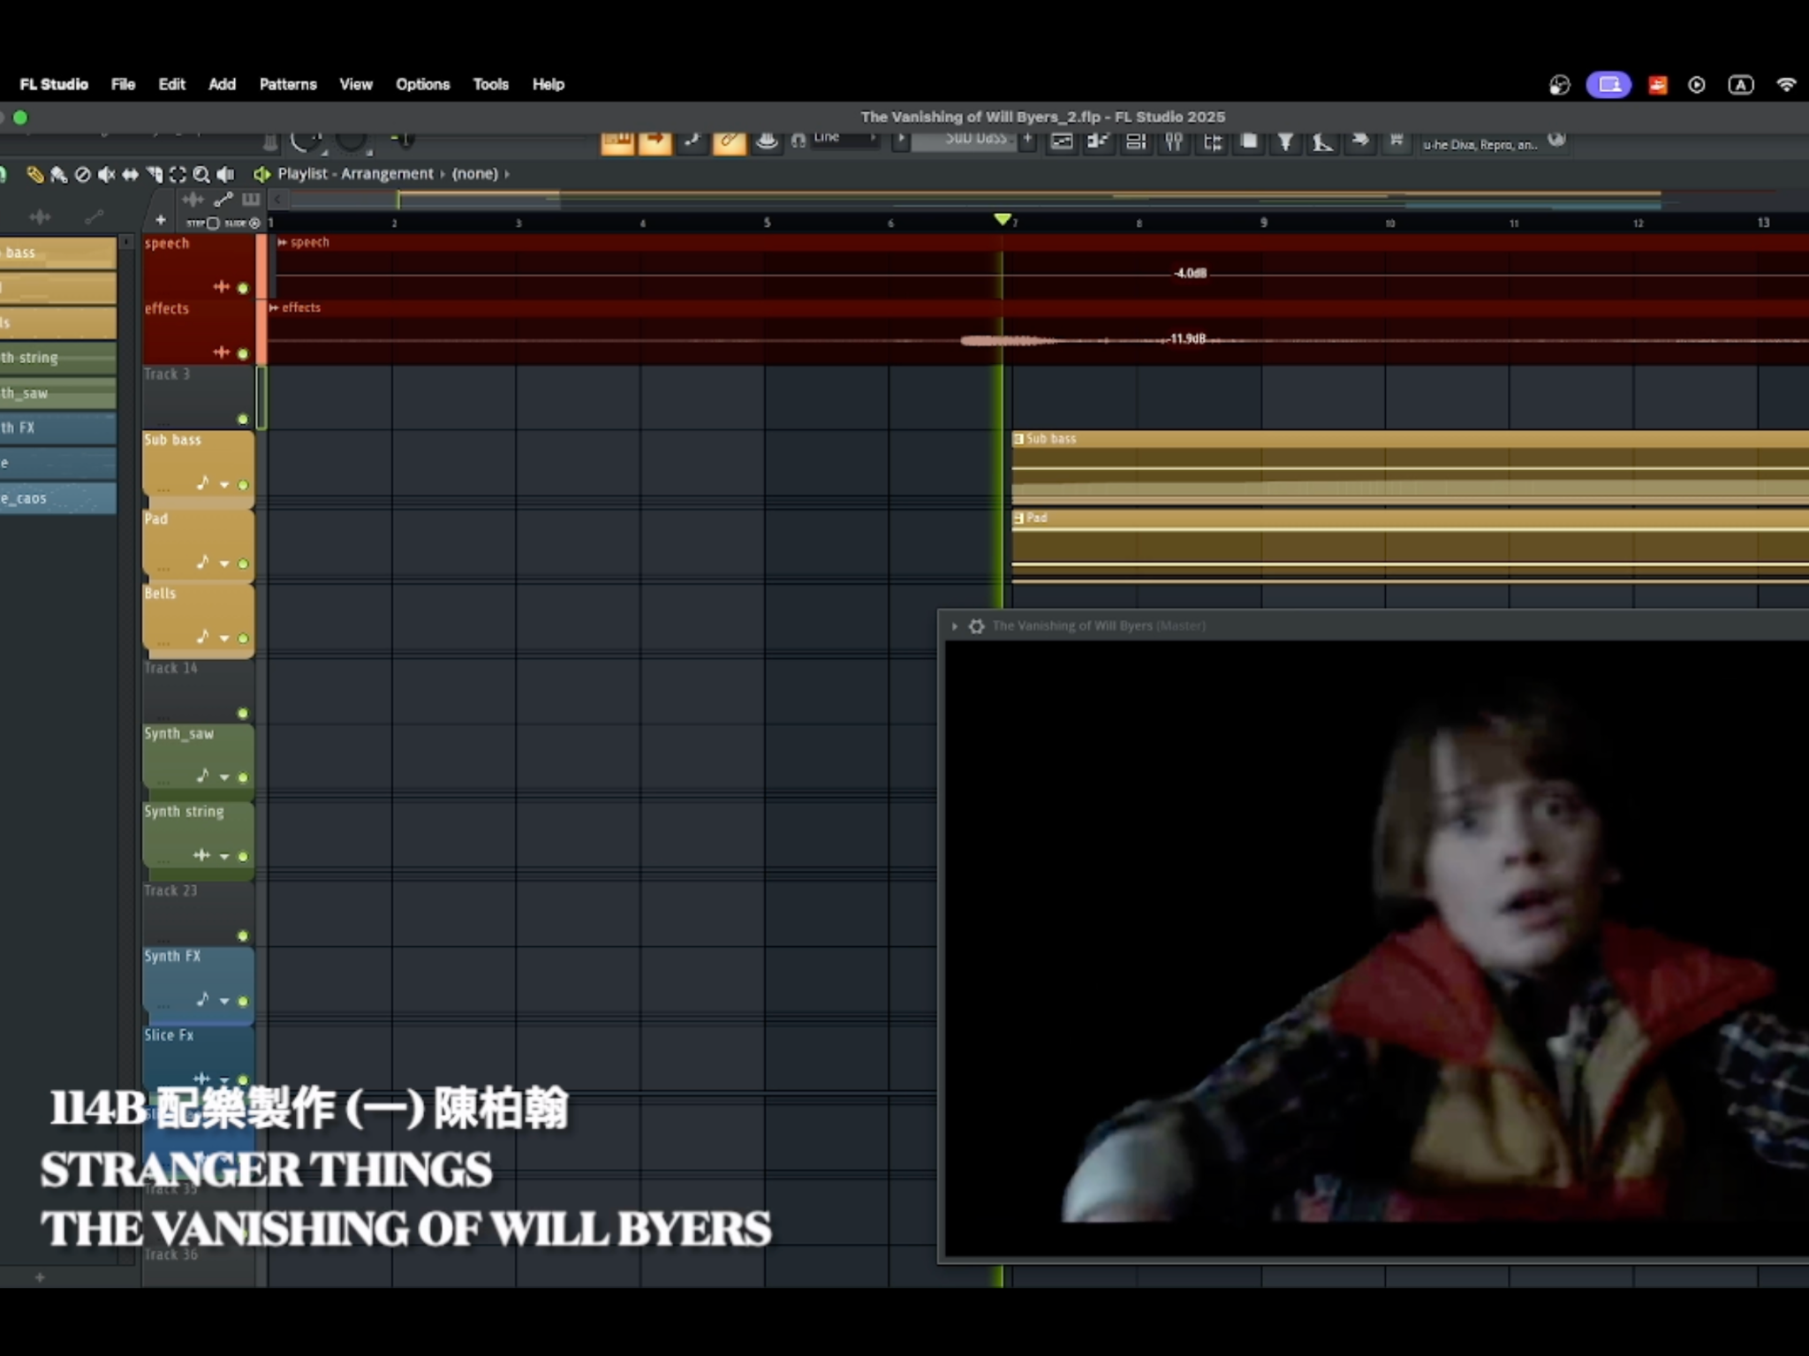Select the Slip tool with double arrows
This screenshot has width=1809, height=1356.
(x=130, y=175)
